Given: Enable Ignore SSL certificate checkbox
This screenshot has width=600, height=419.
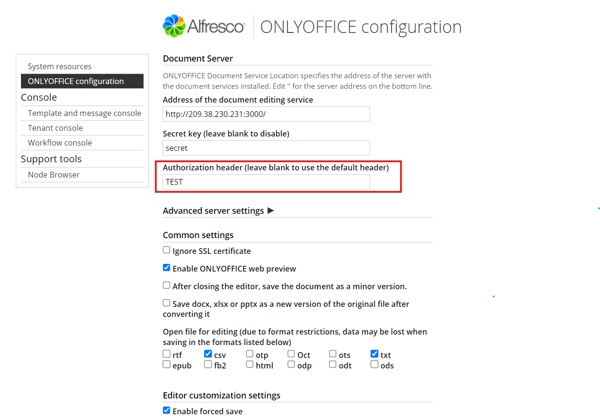Looking at the screenshot, I should pyautogui.click(x=166, y=250).
